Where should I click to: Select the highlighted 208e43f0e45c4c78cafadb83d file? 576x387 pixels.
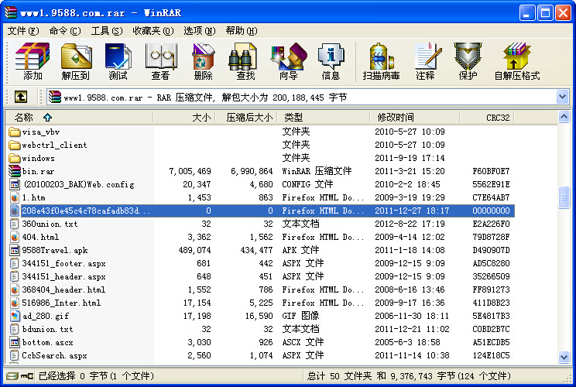(260, 211)
